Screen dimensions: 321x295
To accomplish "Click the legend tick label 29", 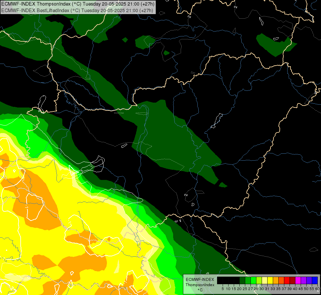I will pos(256,289).
